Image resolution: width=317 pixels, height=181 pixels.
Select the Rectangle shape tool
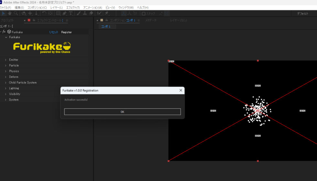pyautogui.click(x=58, y=13)
